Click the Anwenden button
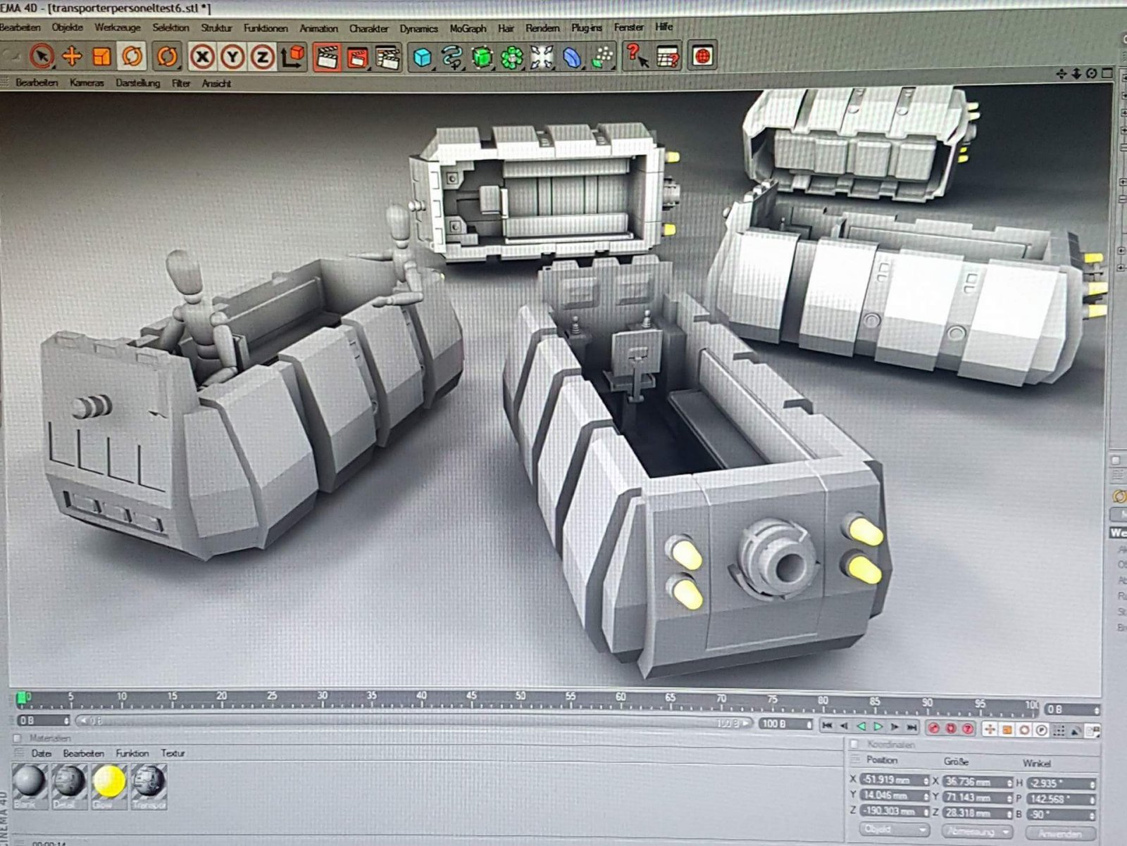The width and height of the screenshot is (1127, 846). click(1060, 833)
